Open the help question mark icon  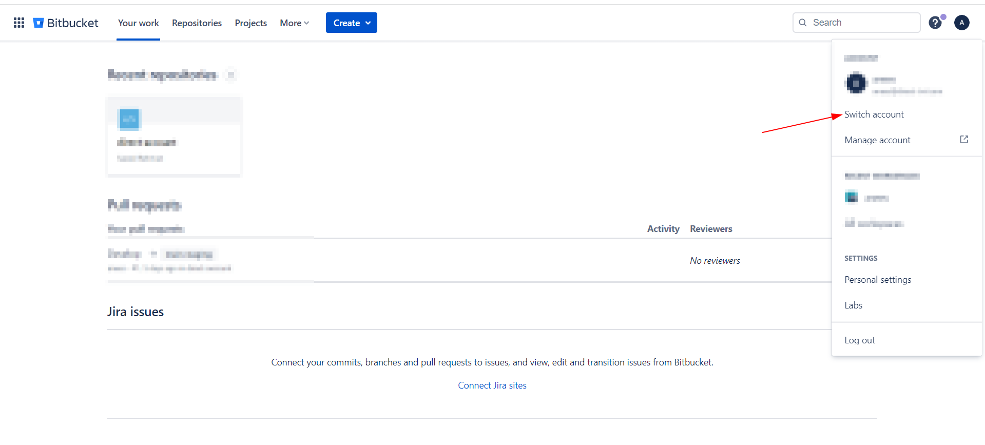click(x=935, y=23)
